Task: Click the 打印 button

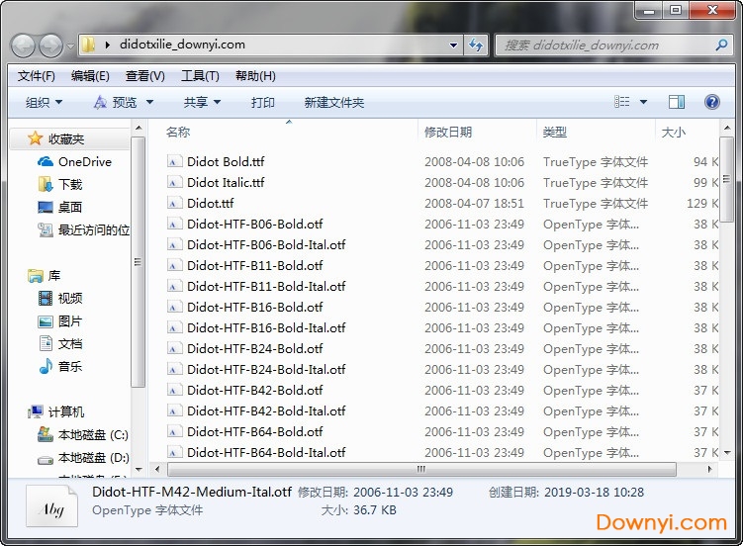Action: 262,102
